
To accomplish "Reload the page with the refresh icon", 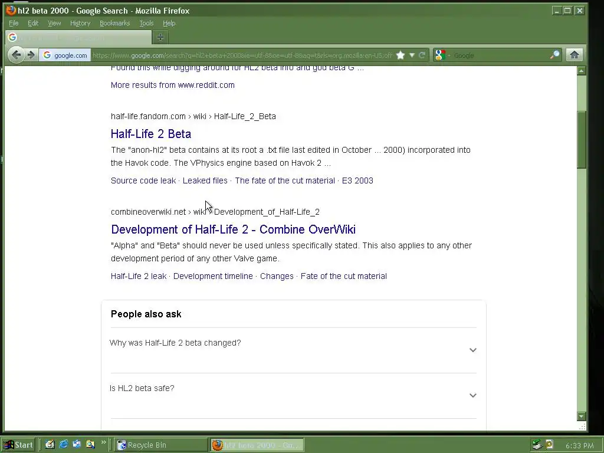I will [422, 55].
